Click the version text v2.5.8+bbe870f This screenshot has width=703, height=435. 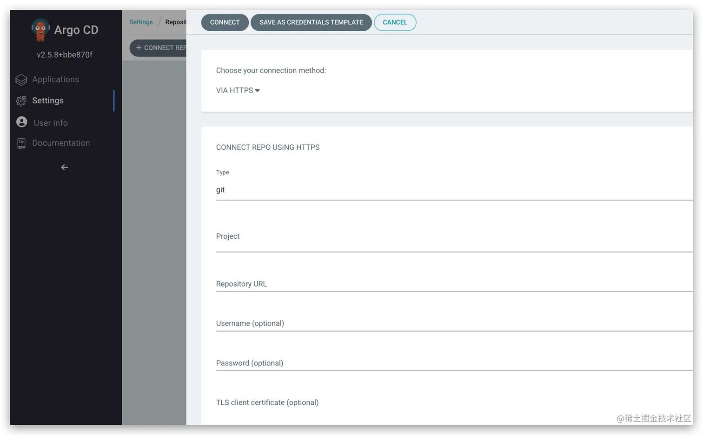click(x=65, y=55)
